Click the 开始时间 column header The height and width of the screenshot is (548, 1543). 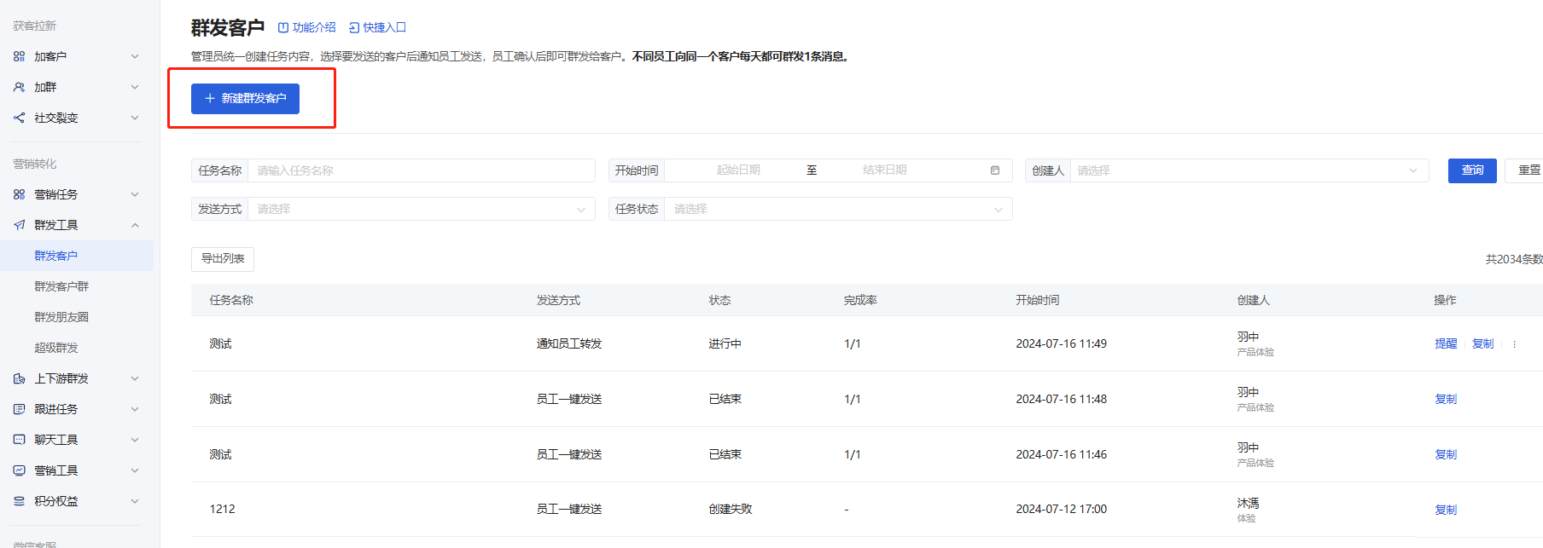[1037, 301]
